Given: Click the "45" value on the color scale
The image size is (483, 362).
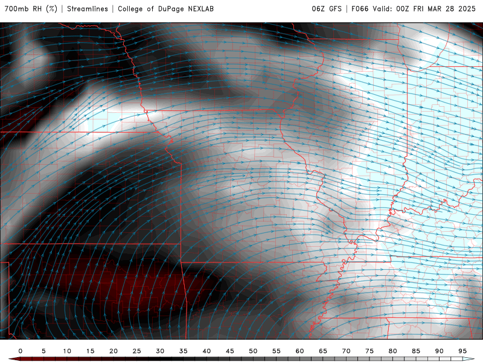Looking at the screenshot, I should click(x=230, y=351).
